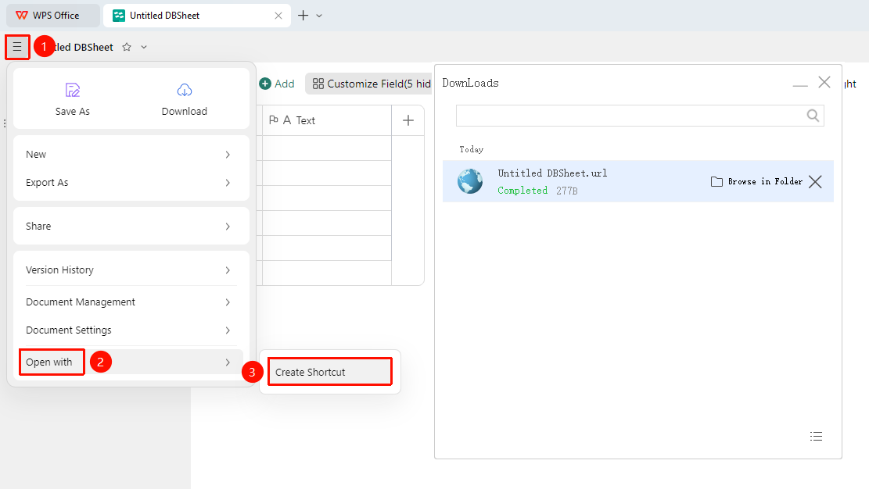Click the globe icon of downloaded file
The image size is (869, 489).
click(x=470, y=181)
